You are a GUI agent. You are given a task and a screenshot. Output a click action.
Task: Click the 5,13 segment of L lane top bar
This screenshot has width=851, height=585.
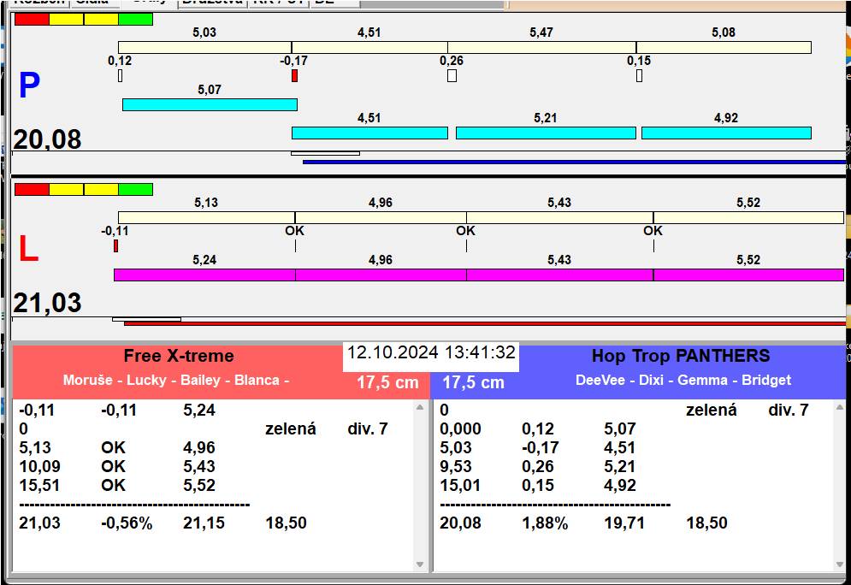click(206, 217)
